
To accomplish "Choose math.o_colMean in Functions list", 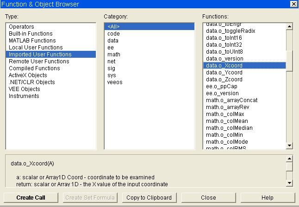I will (227, 121).
